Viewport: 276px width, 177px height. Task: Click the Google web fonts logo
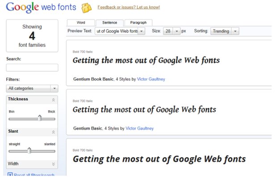coord(41,8)
